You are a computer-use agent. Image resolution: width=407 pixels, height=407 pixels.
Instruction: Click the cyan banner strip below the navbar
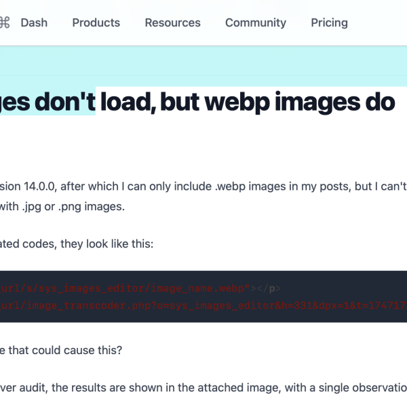pyautogui.click(x=203, y=64)
